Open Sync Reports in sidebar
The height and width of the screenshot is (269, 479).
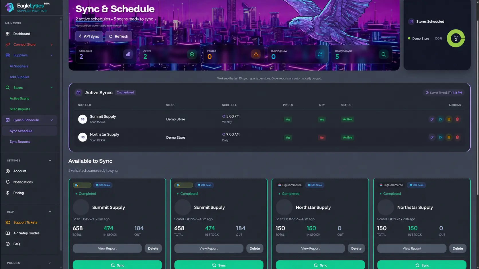20,142
